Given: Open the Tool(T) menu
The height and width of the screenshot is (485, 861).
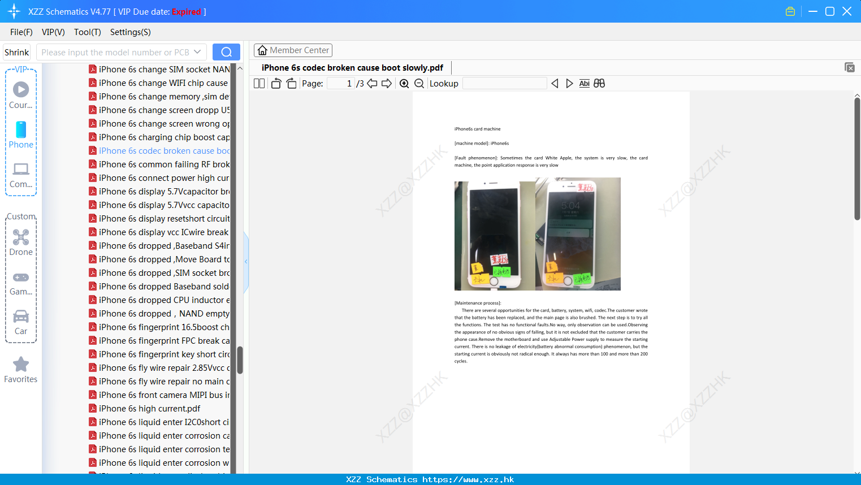Looking at the screenshot, I should pyautogui.click(x=88, y=32).
